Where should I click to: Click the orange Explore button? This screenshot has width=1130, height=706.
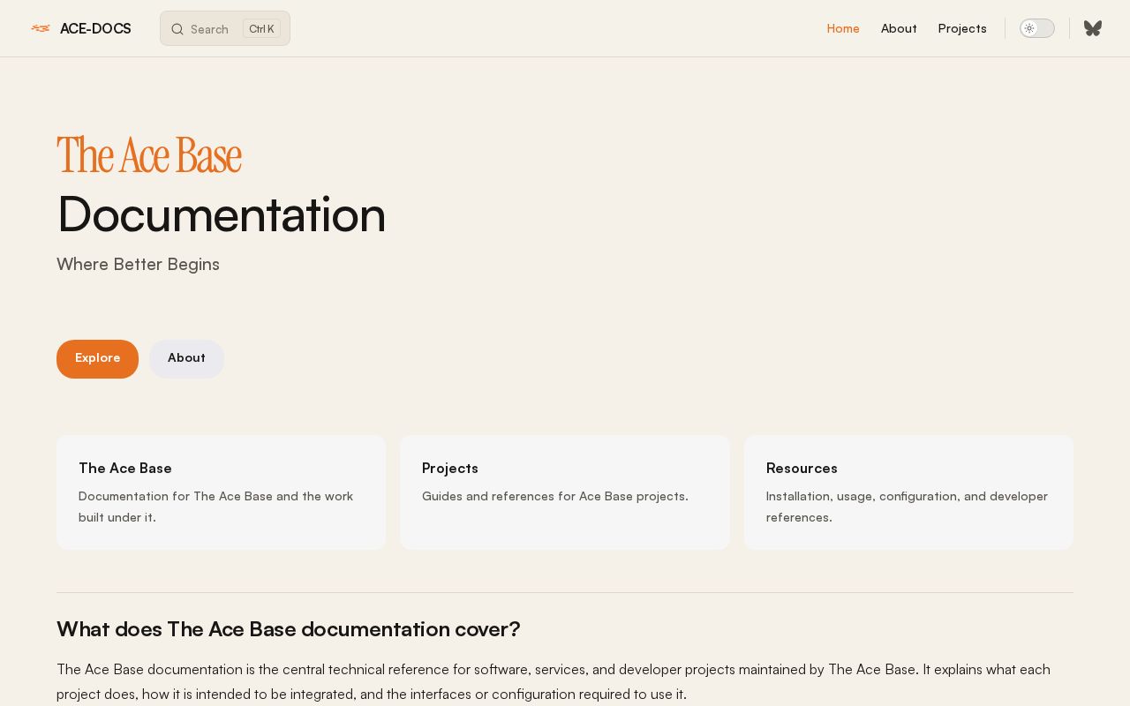coord(97,359)
